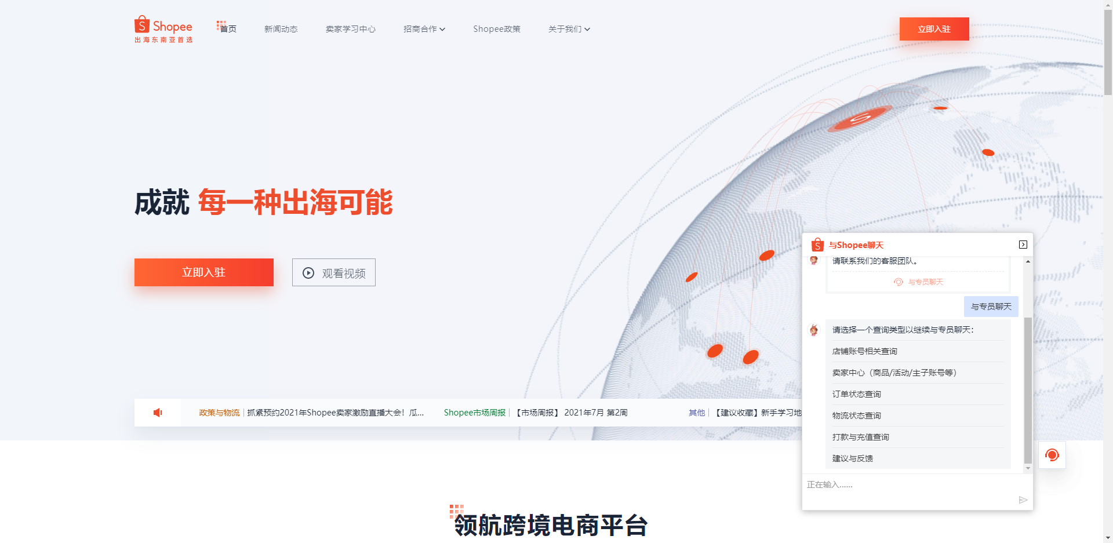
Task: Open the 新闻动态 menu item
Action: pyautogui.click(x=281, y=29)
